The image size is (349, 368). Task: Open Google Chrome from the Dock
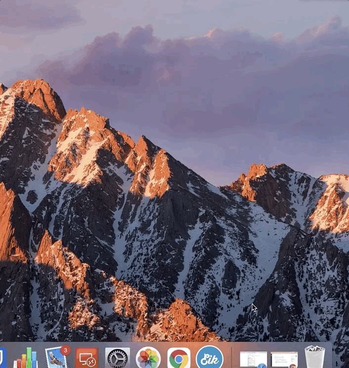tap(179, 359)
